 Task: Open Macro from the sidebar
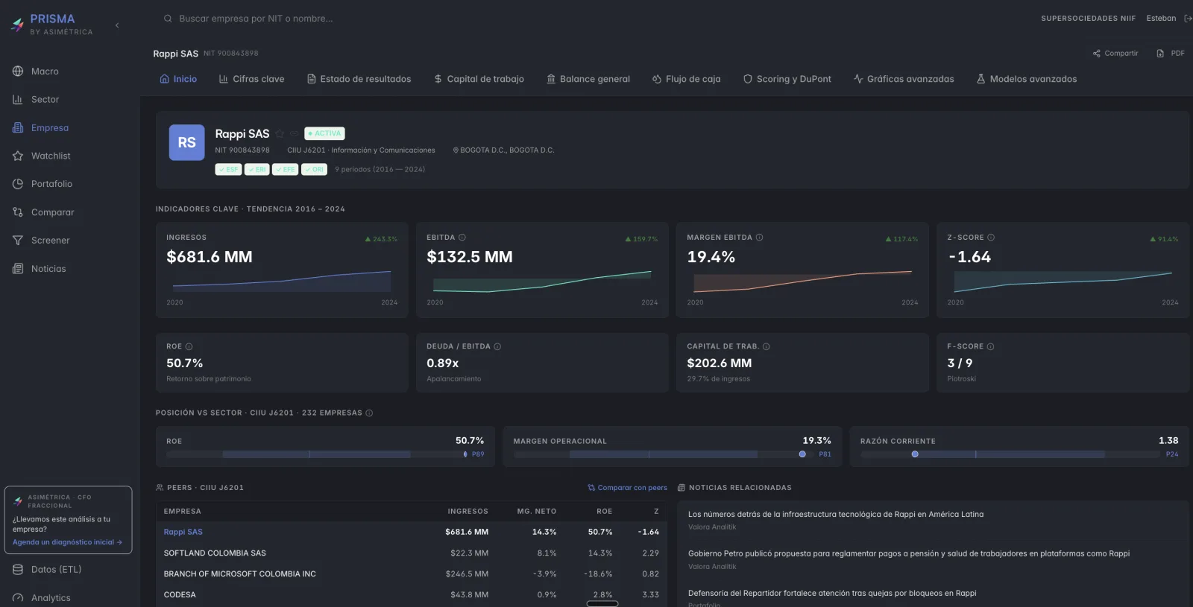(x=45, y=71)
